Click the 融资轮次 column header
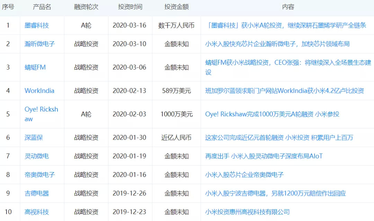 pos(86,7)
